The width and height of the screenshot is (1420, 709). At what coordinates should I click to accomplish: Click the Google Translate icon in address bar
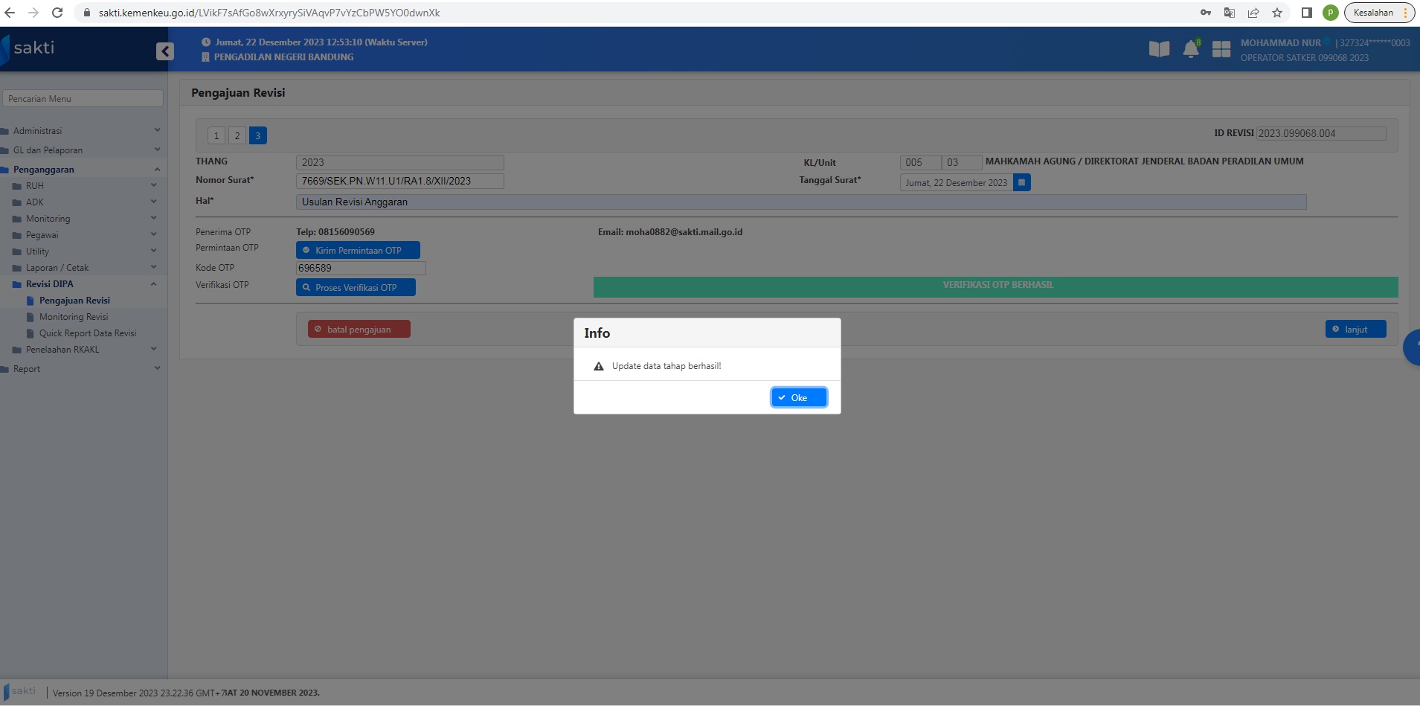pyautogui.click(x=1229, y=13)
